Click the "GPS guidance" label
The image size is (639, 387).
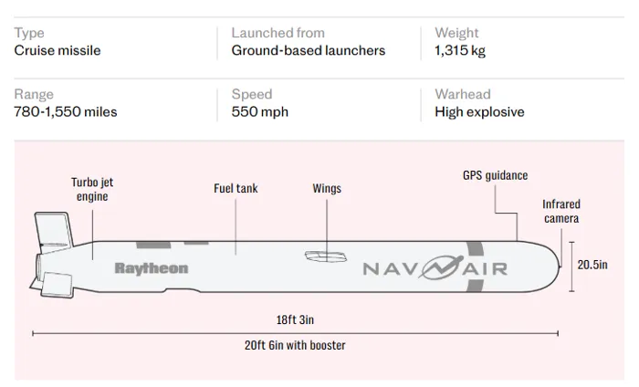tap(495, 175)
